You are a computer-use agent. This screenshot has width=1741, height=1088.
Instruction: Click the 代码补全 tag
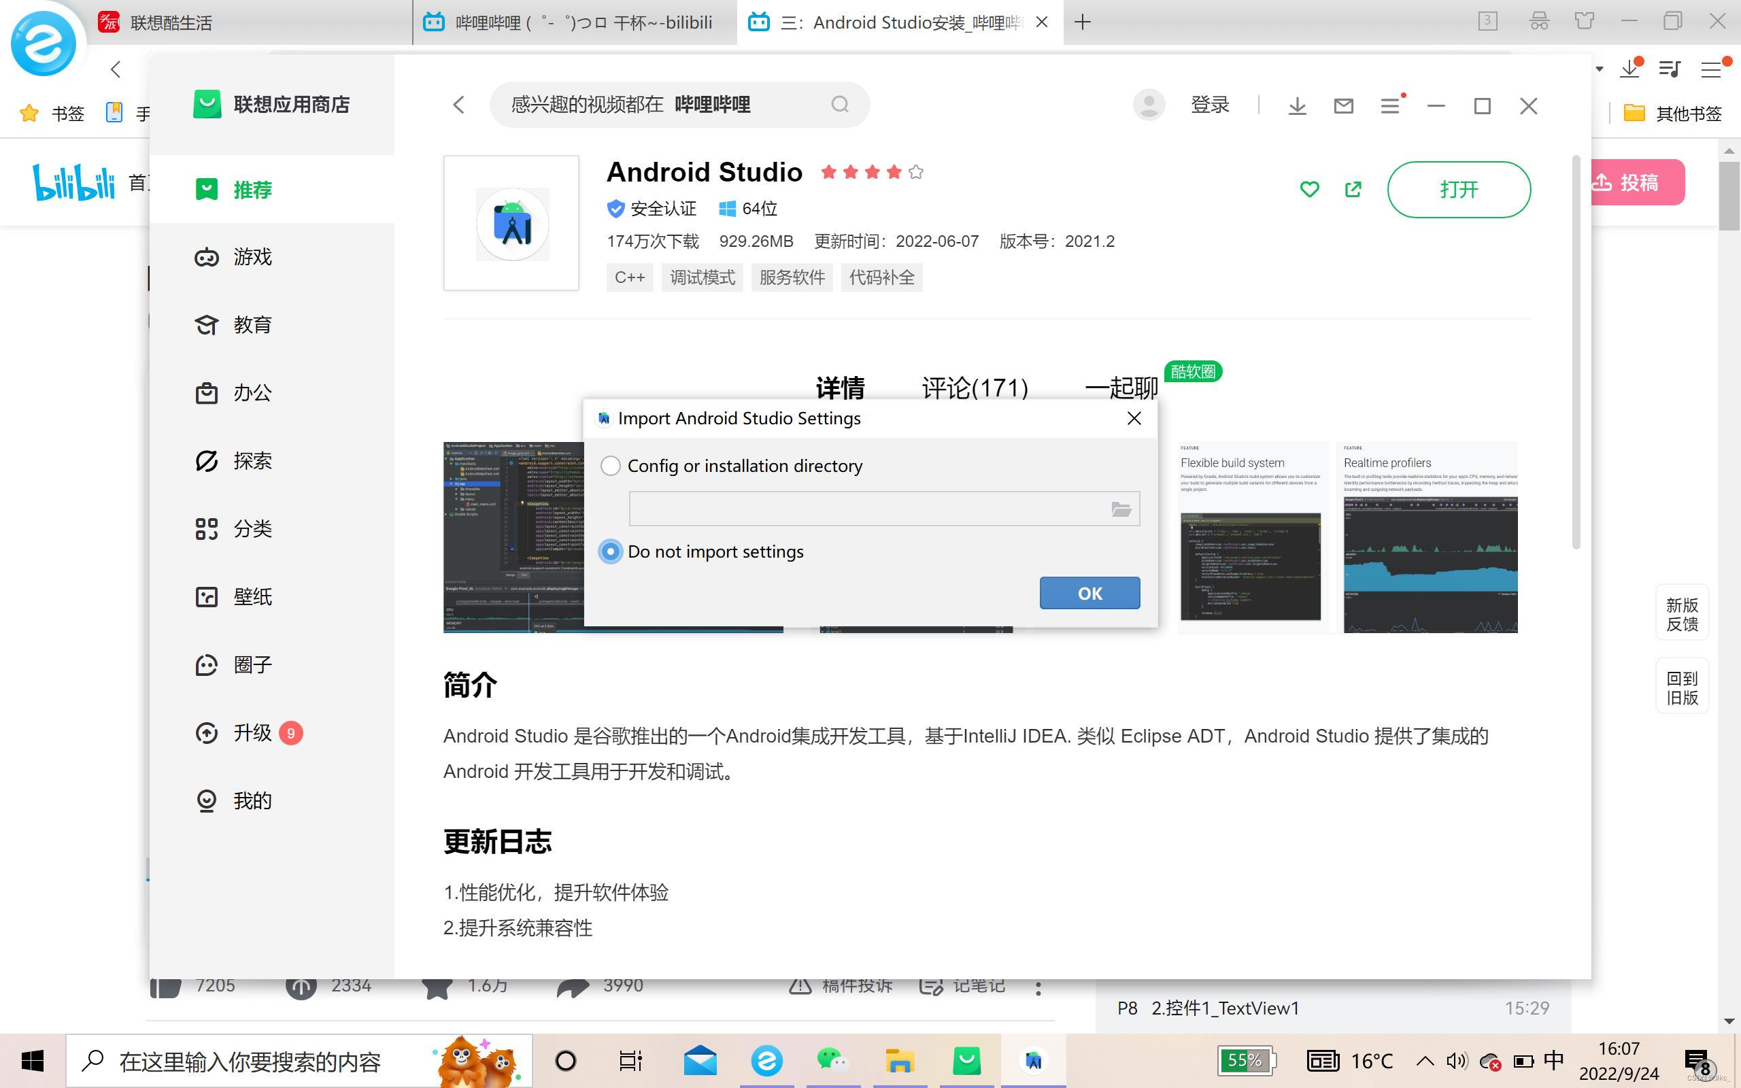(882, 277)
